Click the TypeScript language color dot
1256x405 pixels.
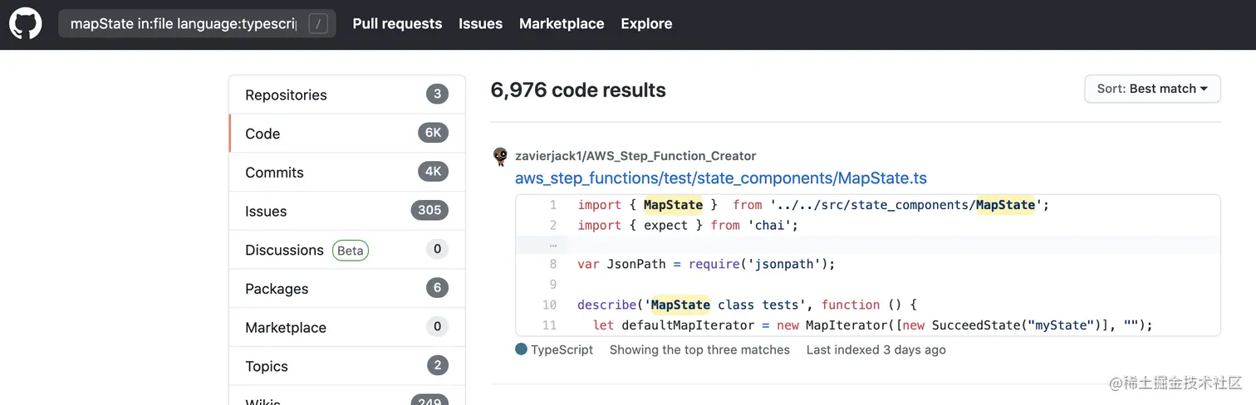click(x=521, y=349)
